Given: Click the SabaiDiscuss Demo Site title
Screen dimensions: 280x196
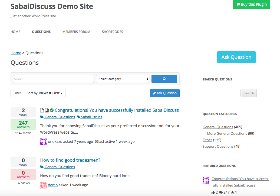Looking at the screenshot, I should (52, 6).
